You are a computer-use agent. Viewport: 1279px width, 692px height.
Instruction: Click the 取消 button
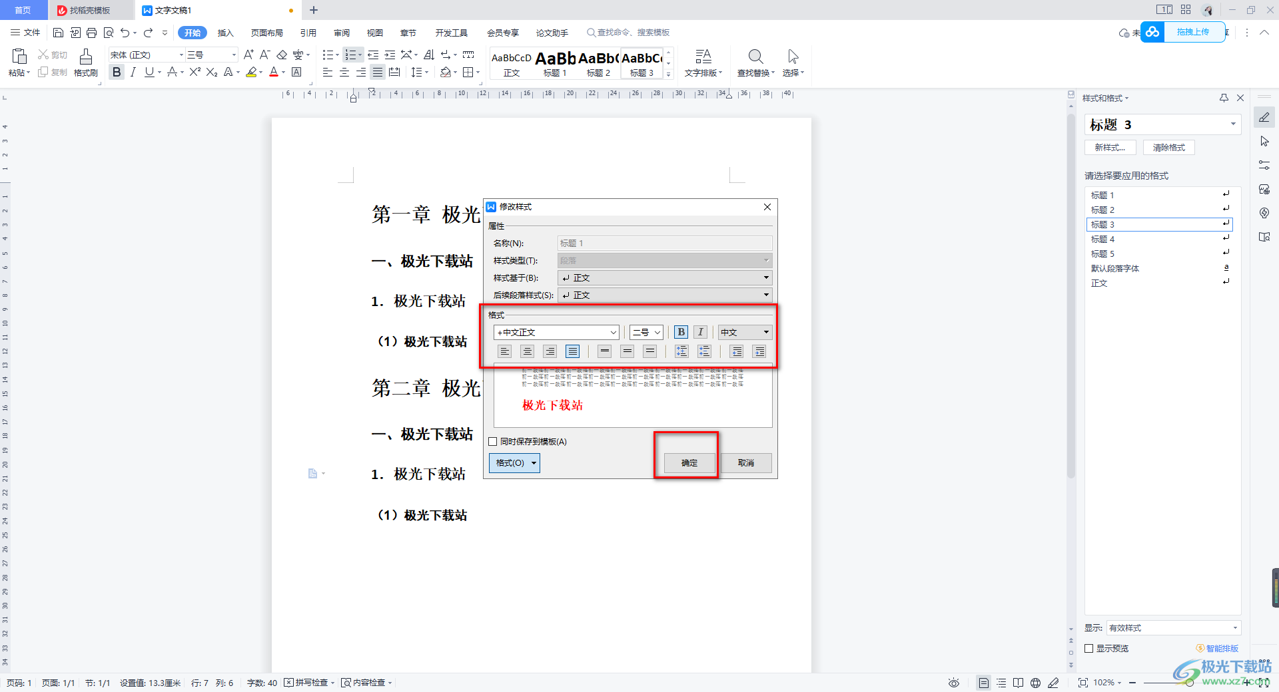point(746,463)
